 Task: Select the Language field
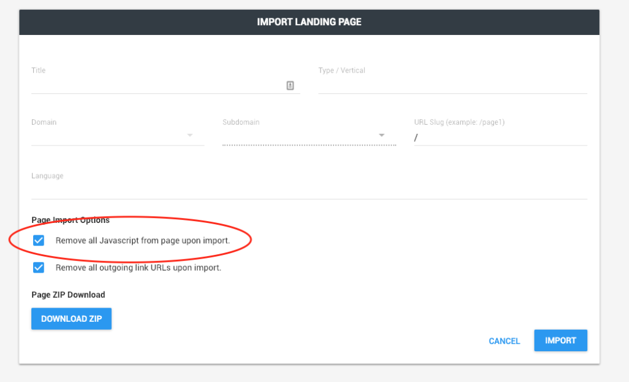coord(309,190)
